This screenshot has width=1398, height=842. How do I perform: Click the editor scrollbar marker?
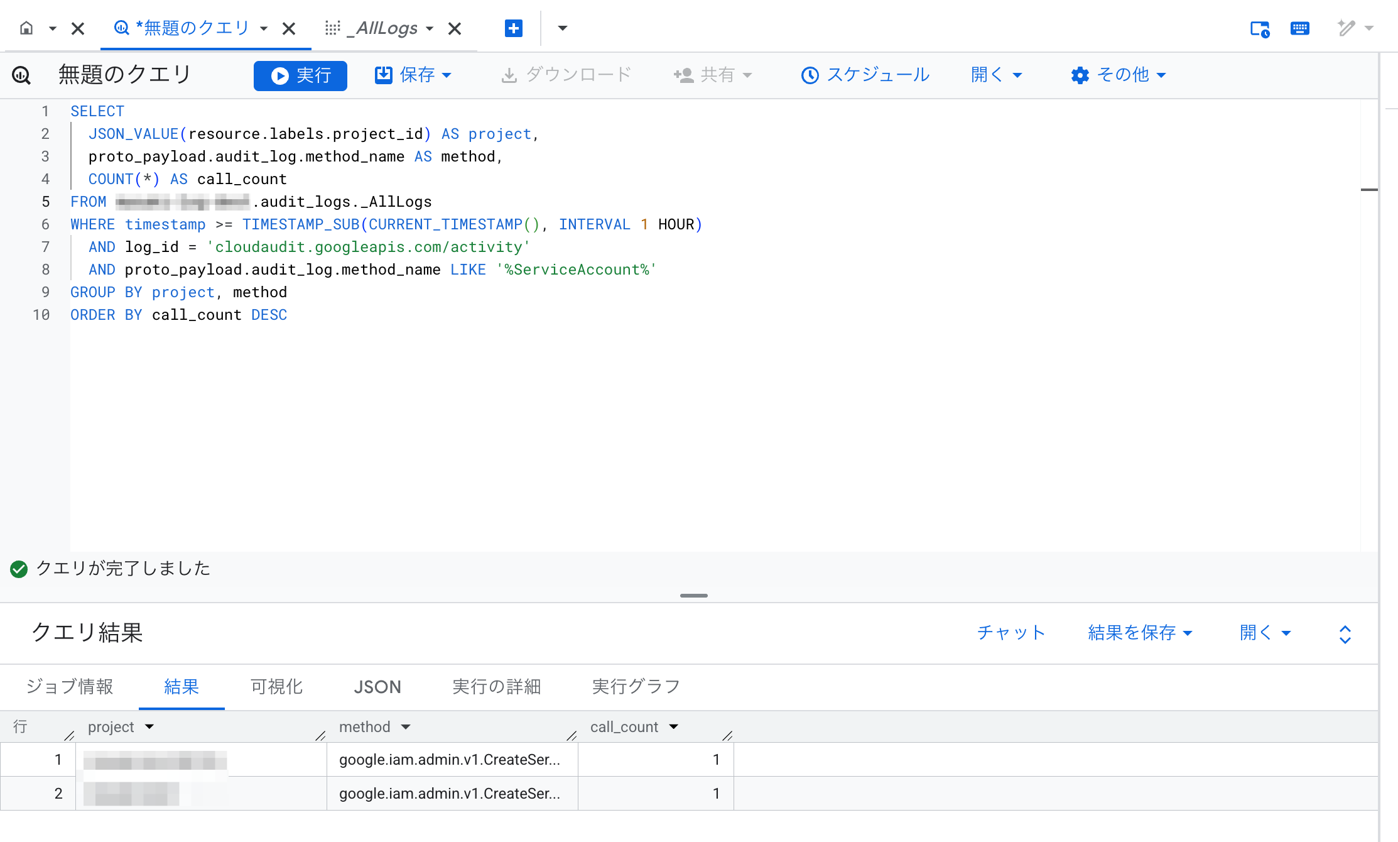pyautogui.click(x=1369, y=189)
